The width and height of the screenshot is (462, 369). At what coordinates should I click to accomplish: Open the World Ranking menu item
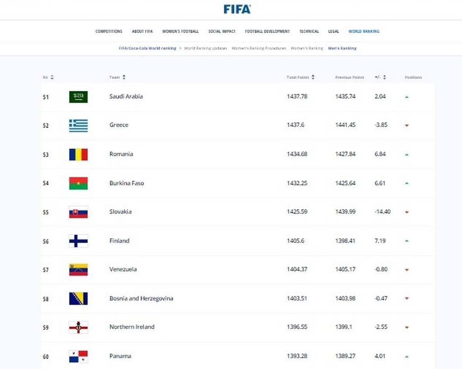(364, 31)
